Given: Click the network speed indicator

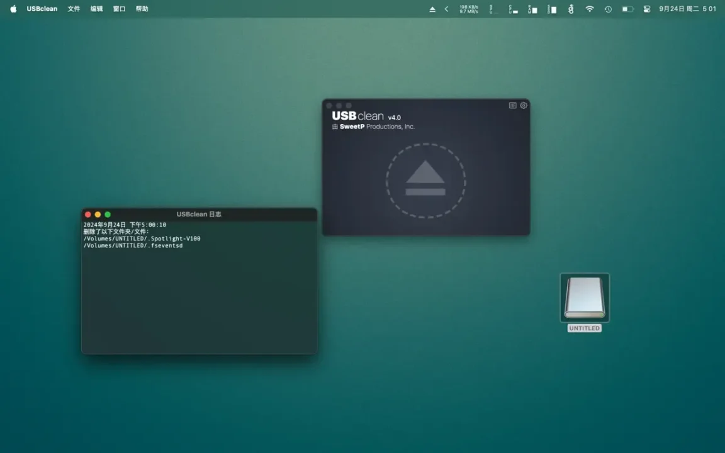Looking at the screenshot, I should point(469,9).
